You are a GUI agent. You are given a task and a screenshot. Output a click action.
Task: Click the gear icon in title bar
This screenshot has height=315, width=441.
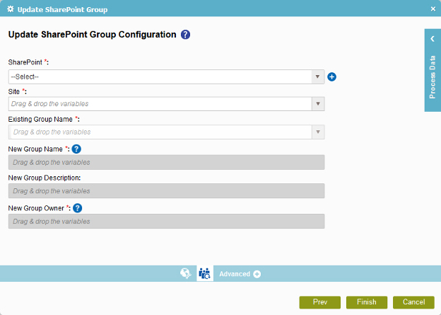[x=11, y=9]
